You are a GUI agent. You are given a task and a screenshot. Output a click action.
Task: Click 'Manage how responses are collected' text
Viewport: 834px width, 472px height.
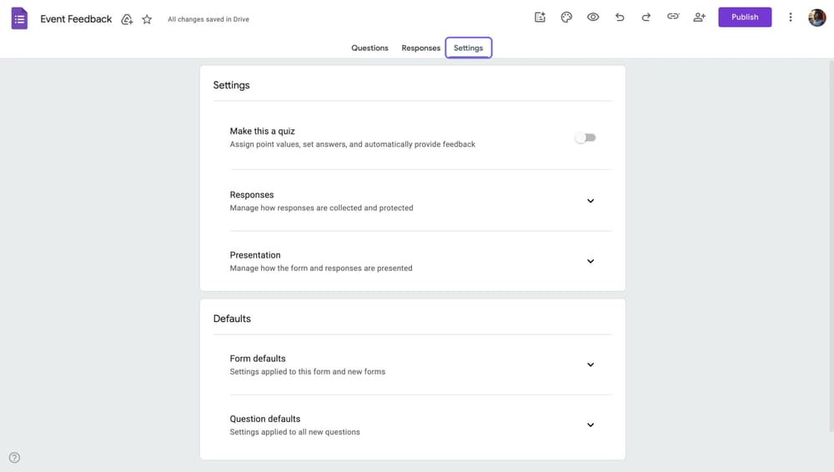tap(321, 208)
